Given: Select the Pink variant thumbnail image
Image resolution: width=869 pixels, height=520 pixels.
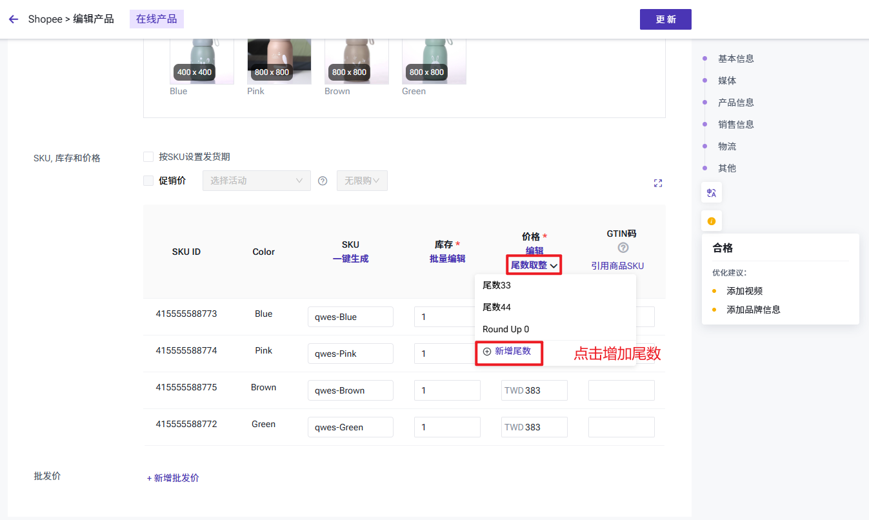Looking at the screenshot, I should click(279, 61).
